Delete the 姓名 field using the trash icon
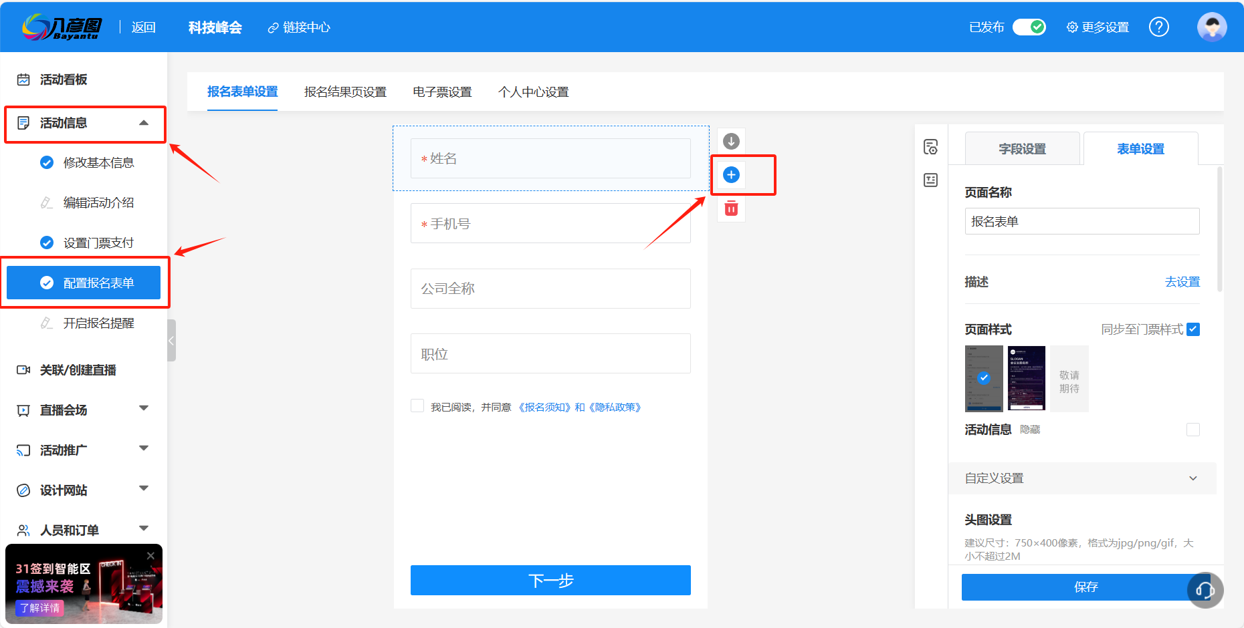Screen dimensions: 1244x628 click(731, 208)
